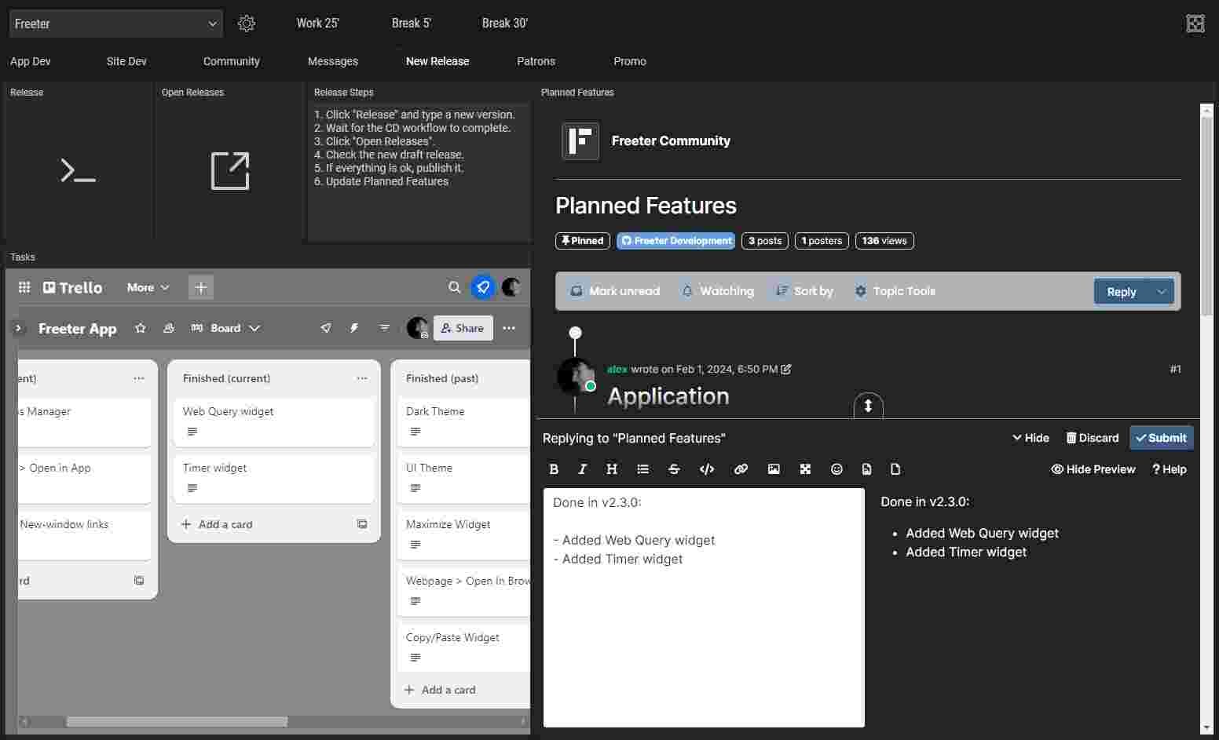Apply italic formatting in reply editor
The height and width of the screenshot is (740, 1219).
pyautogui.click(x=582, y=469)
